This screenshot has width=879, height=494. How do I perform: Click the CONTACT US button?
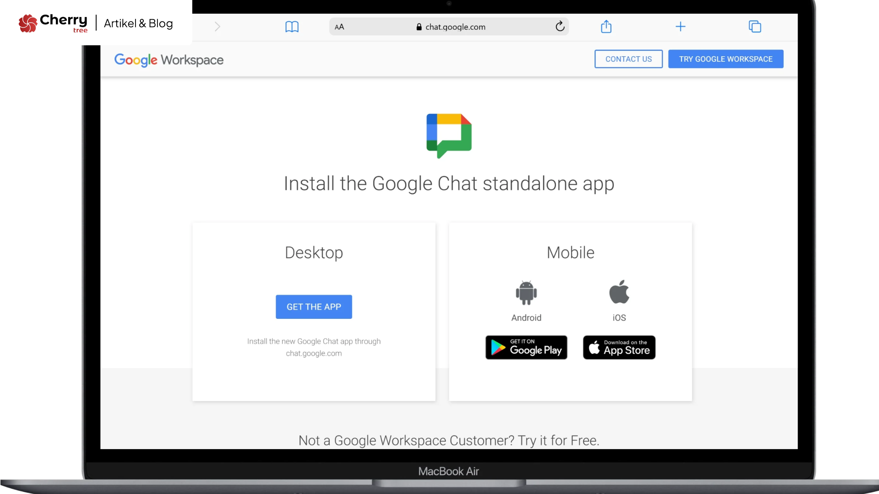(x=629, y=59)
